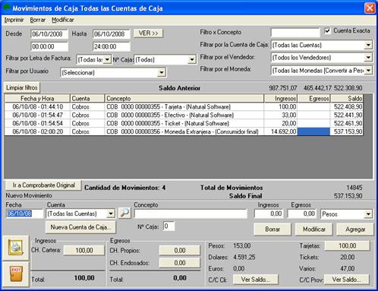The image size is (378, 291).
Task: Click the CH. Propios 0,00 button
Action: (x=180, y=250)
